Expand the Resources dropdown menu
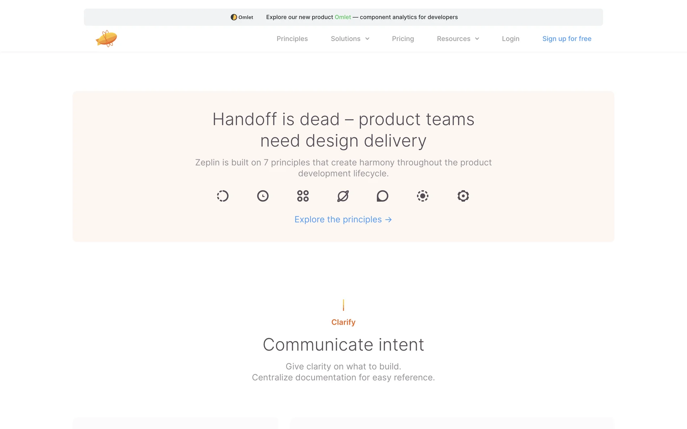The image size is (687, 429). (453, 39)
